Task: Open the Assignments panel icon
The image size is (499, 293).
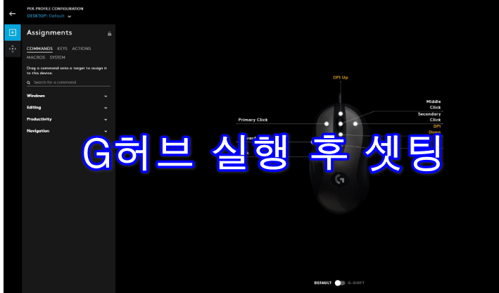Action: pyautogui.click(x=13, y=32)
